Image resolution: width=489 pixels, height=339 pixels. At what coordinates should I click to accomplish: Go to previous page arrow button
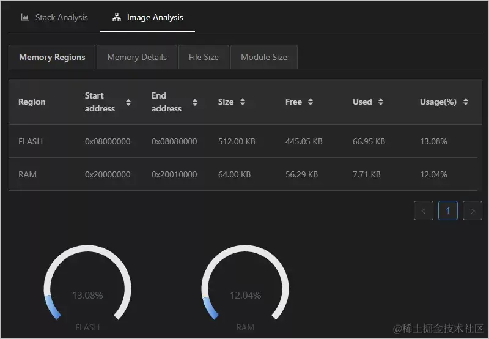(424, 210)
